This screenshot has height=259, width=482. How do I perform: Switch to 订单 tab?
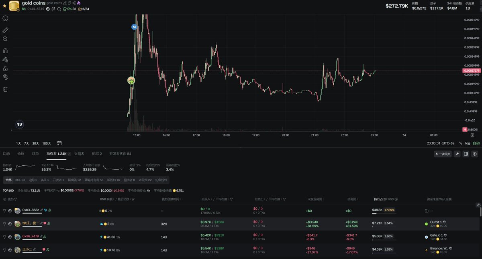coord(35,154)
